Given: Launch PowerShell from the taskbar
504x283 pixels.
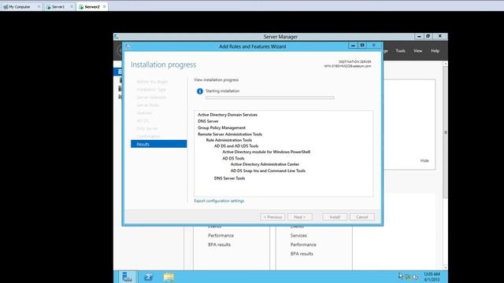Looking at the screenshot, I should (148, 277).
